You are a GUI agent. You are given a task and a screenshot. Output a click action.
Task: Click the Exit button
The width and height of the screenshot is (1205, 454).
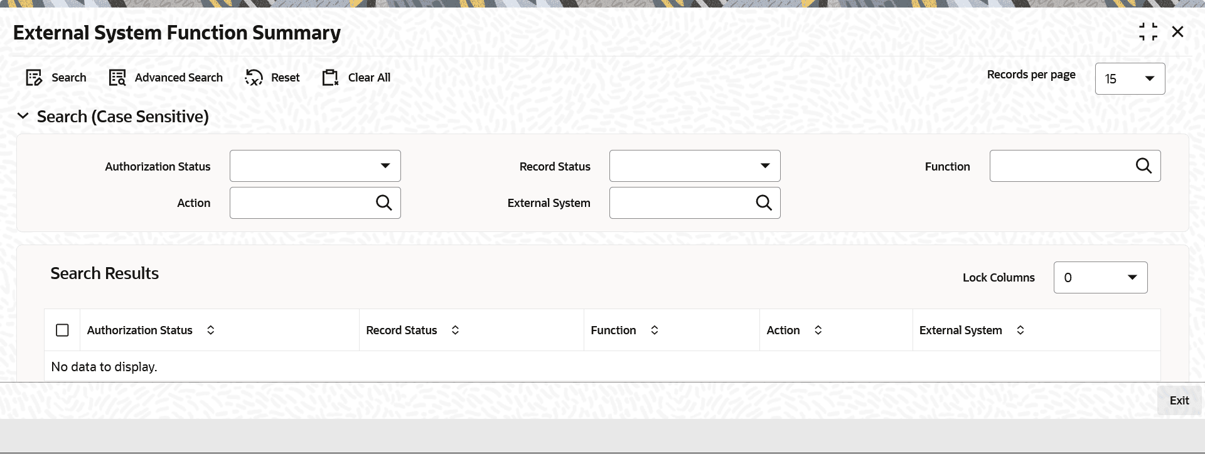[1179, 401]
